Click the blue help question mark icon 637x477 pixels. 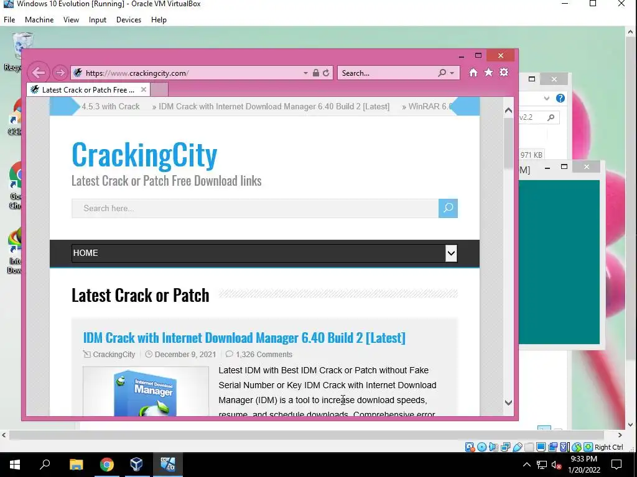pos(560,98)
